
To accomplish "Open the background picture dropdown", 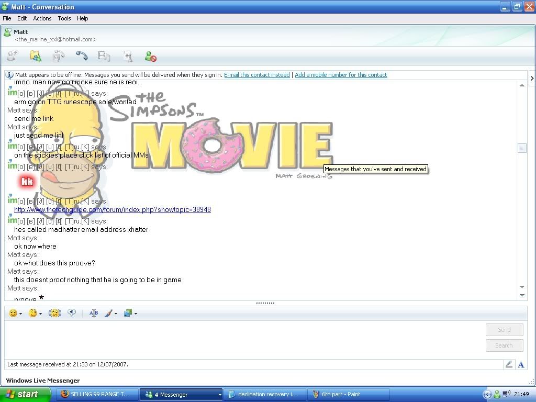I will pyautogui.click(x=136, y=314).
